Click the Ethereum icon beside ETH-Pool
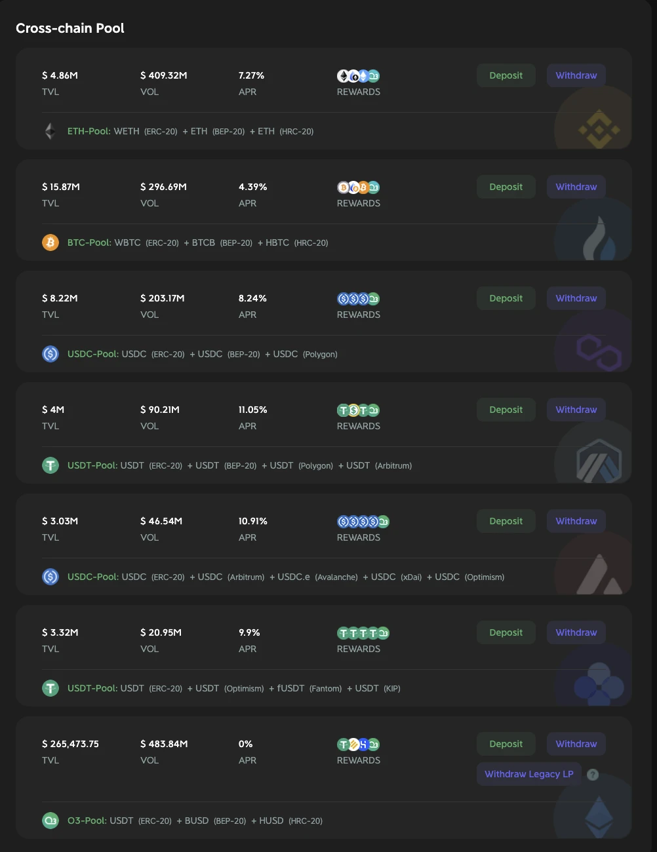 pos(50,131)
